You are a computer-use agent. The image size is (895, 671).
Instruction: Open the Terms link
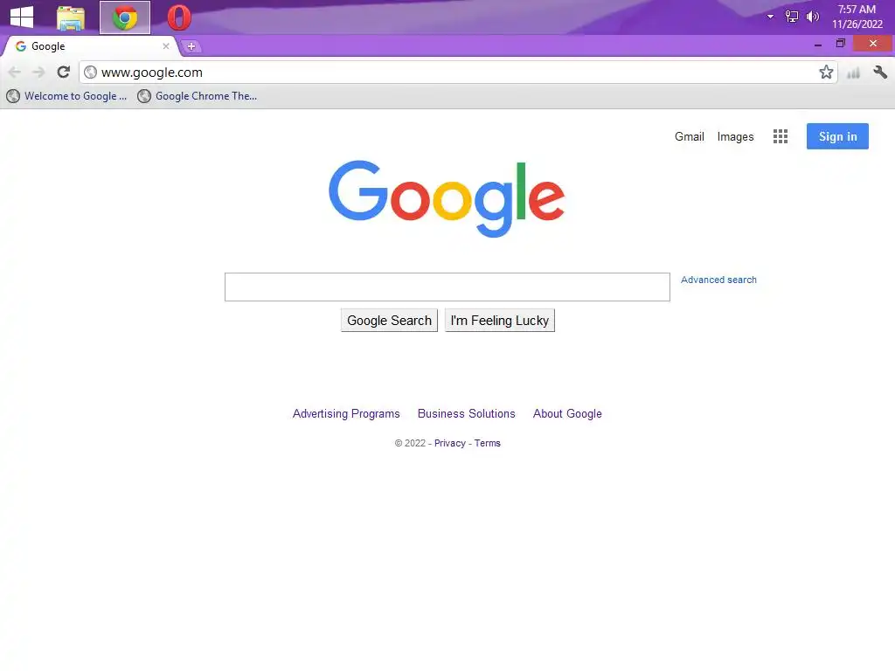point(488,443)
